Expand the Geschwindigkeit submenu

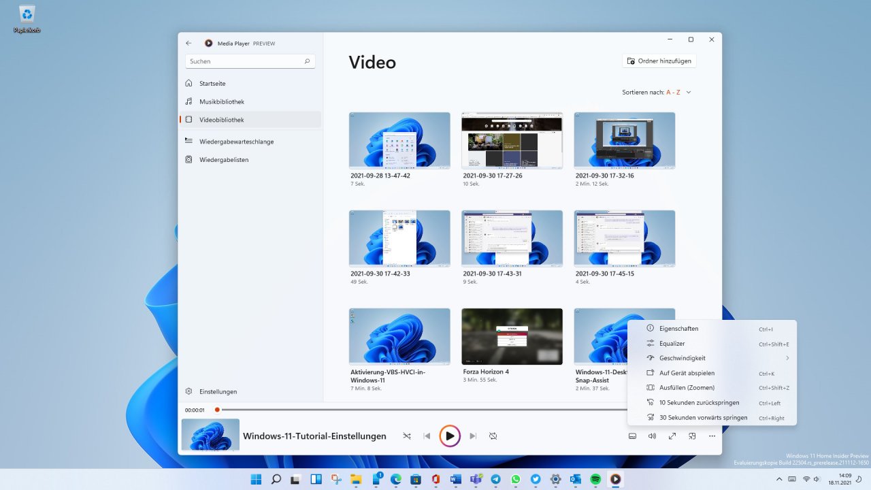712,358
